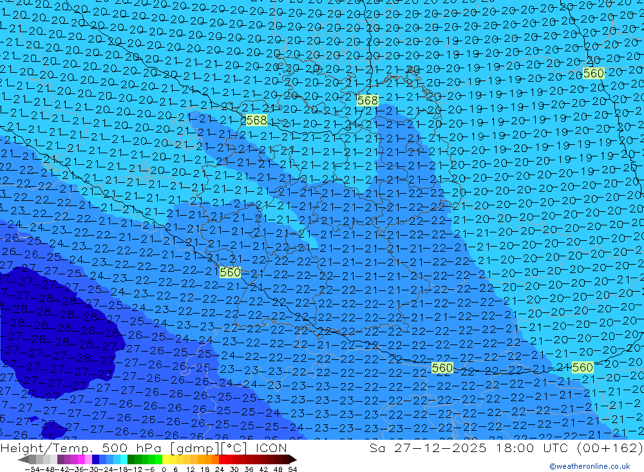The height and width of the screenshot is (472, 644).
Task: Pick the bright yellow legend swatch
Action: 166,459
